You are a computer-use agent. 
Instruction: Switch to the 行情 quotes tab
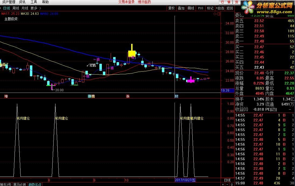(225, 2)
